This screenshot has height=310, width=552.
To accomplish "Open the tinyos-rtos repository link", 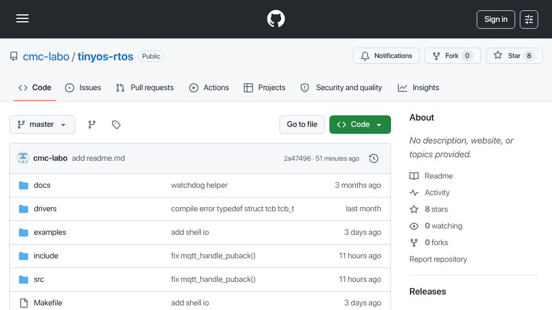I will 105,56.
